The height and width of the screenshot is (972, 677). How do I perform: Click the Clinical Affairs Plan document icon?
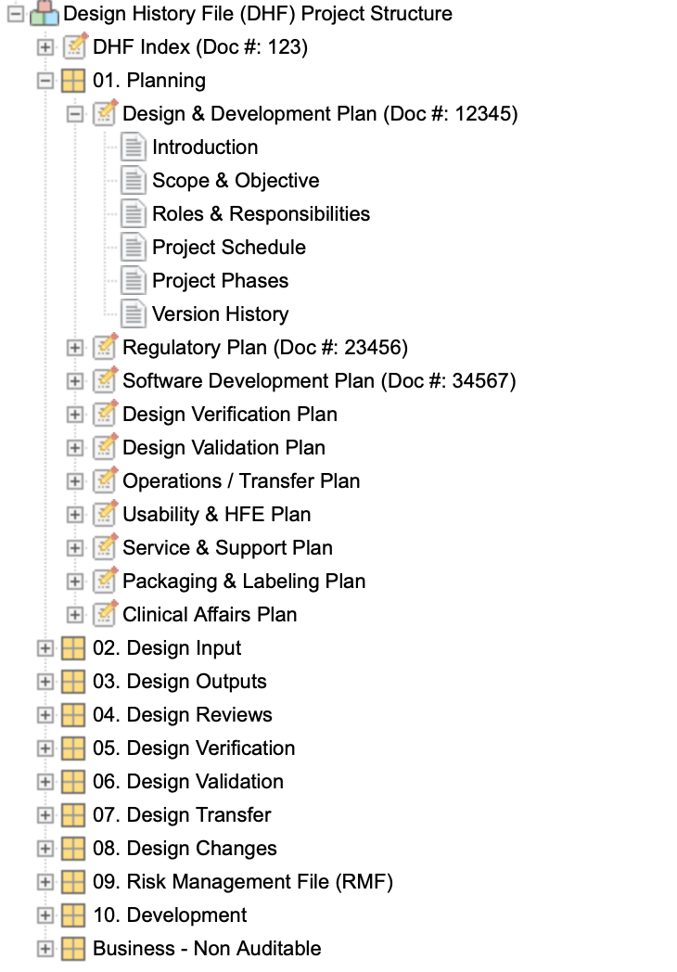(x=105, y=614)
